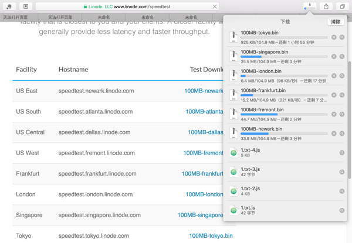Click the 1.txt-4.js file icon

coord(233,152)
